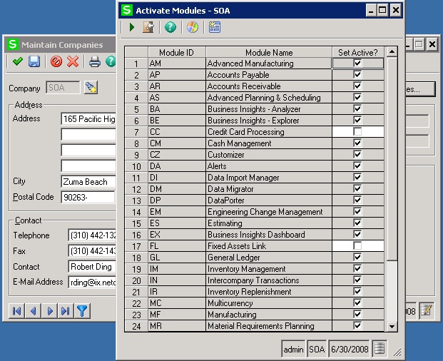Viewport: 443px width, 361px height.
Task: Click the Module ID column header
Action: point(177,52)
